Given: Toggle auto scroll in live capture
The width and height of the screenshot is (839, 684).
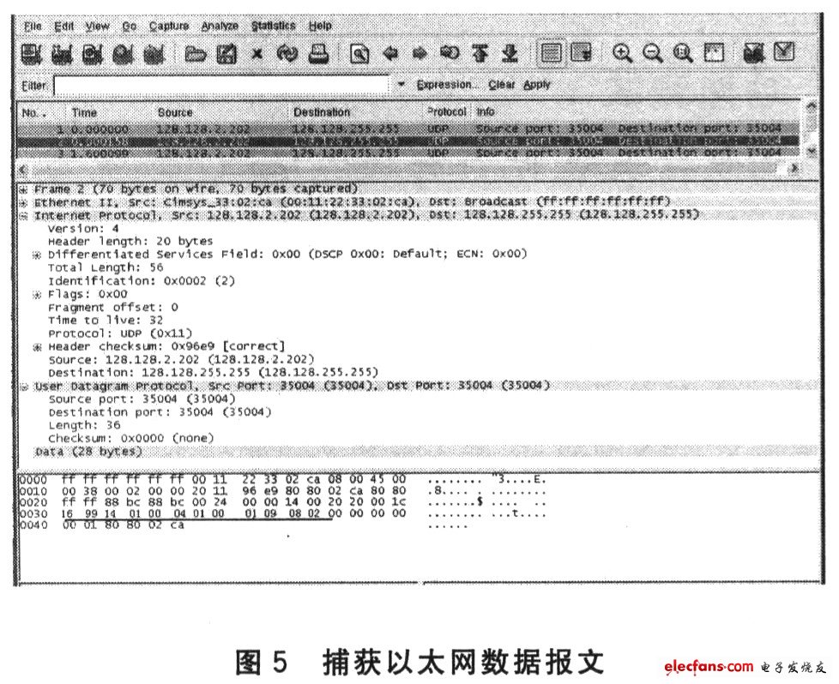Looking at the screenshot, I should 582,55.
